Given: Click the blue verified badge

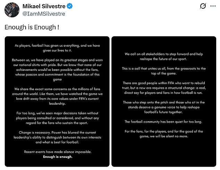Looking at the screenshot, I should point(70,6).
